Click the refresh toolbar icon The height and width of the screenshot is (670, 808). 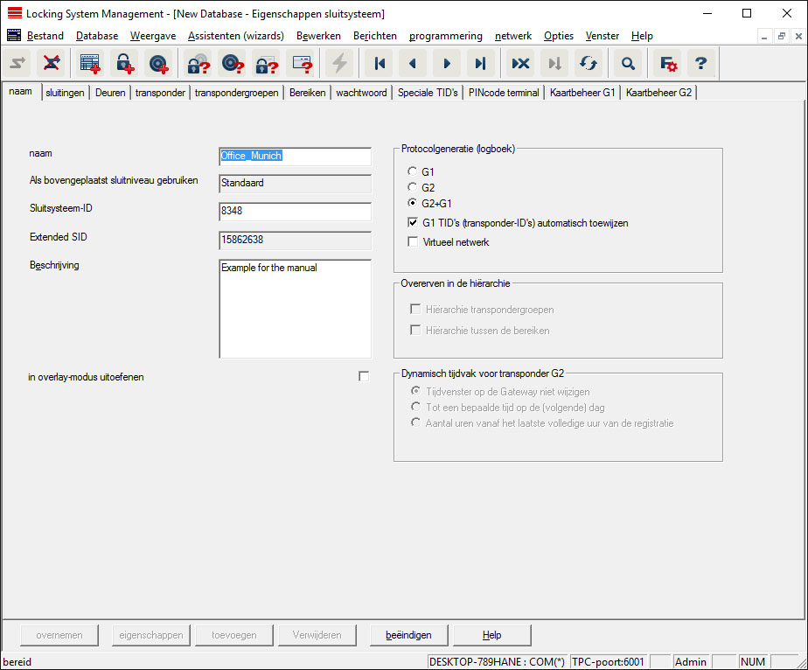(588, 63)
